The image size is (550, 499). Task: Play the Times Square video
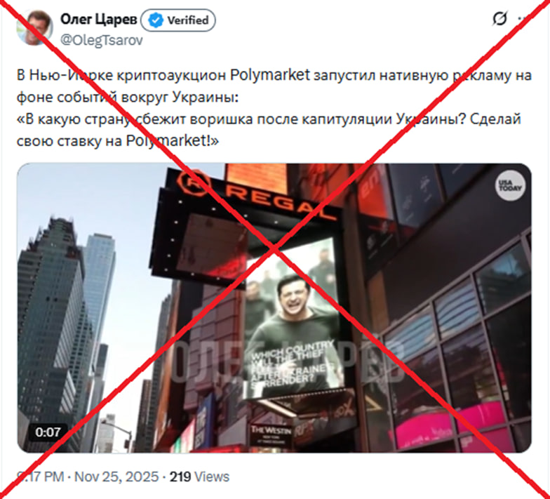tap(274, 307)
